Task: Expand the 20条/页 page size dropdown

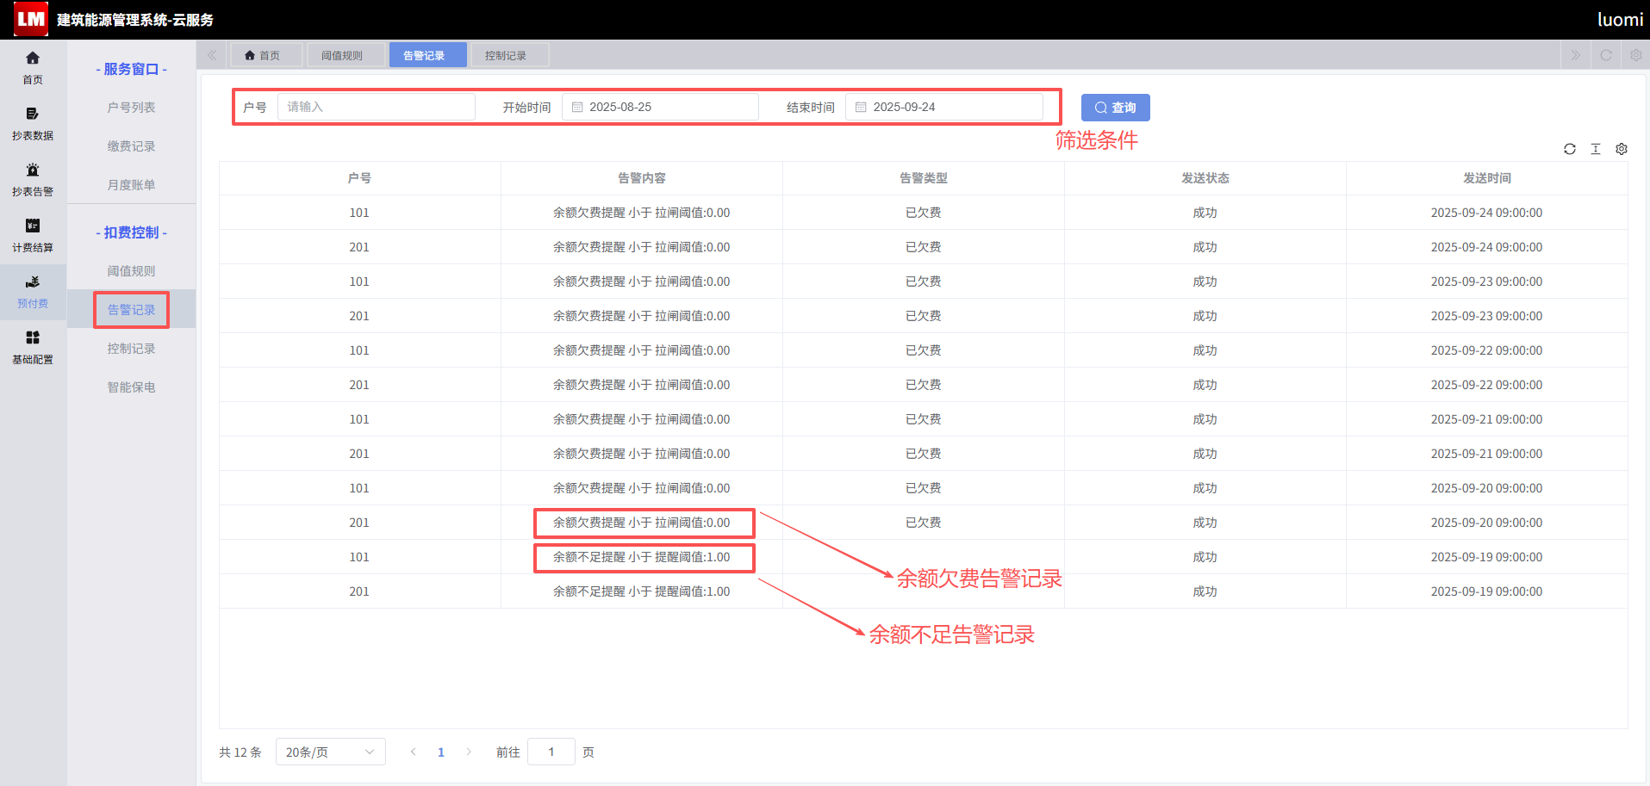Action: click(331, 752)
